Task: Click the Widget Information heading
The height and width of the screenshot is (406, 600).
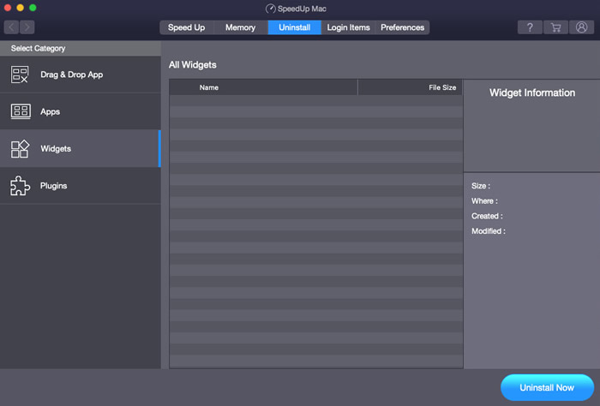Action: coord(532,93)
